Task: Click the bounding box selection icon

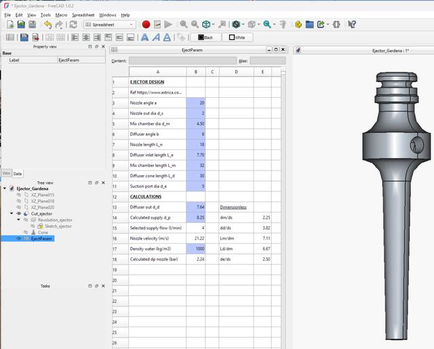Action: pyautogui.click(x=252, y=24)
